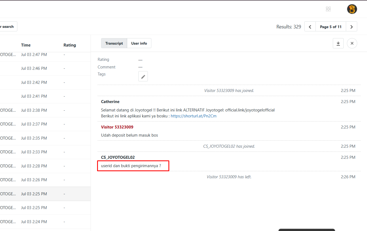Select the chat from Jul 03 2:35 PM
This screenshot has width=367, height=231.
click(45, 138)
